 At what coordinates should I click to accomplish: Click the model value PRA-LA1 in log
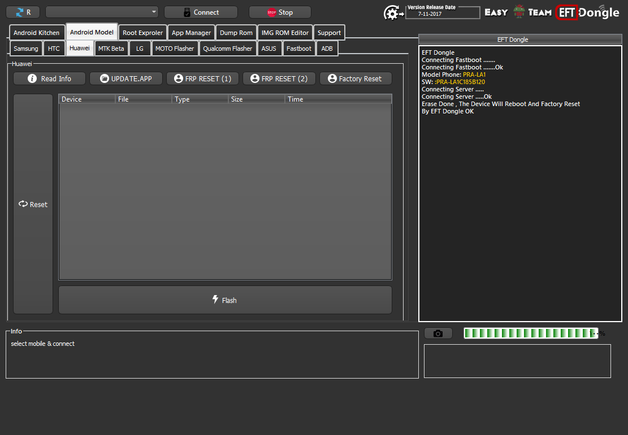[x=474, y=74]
